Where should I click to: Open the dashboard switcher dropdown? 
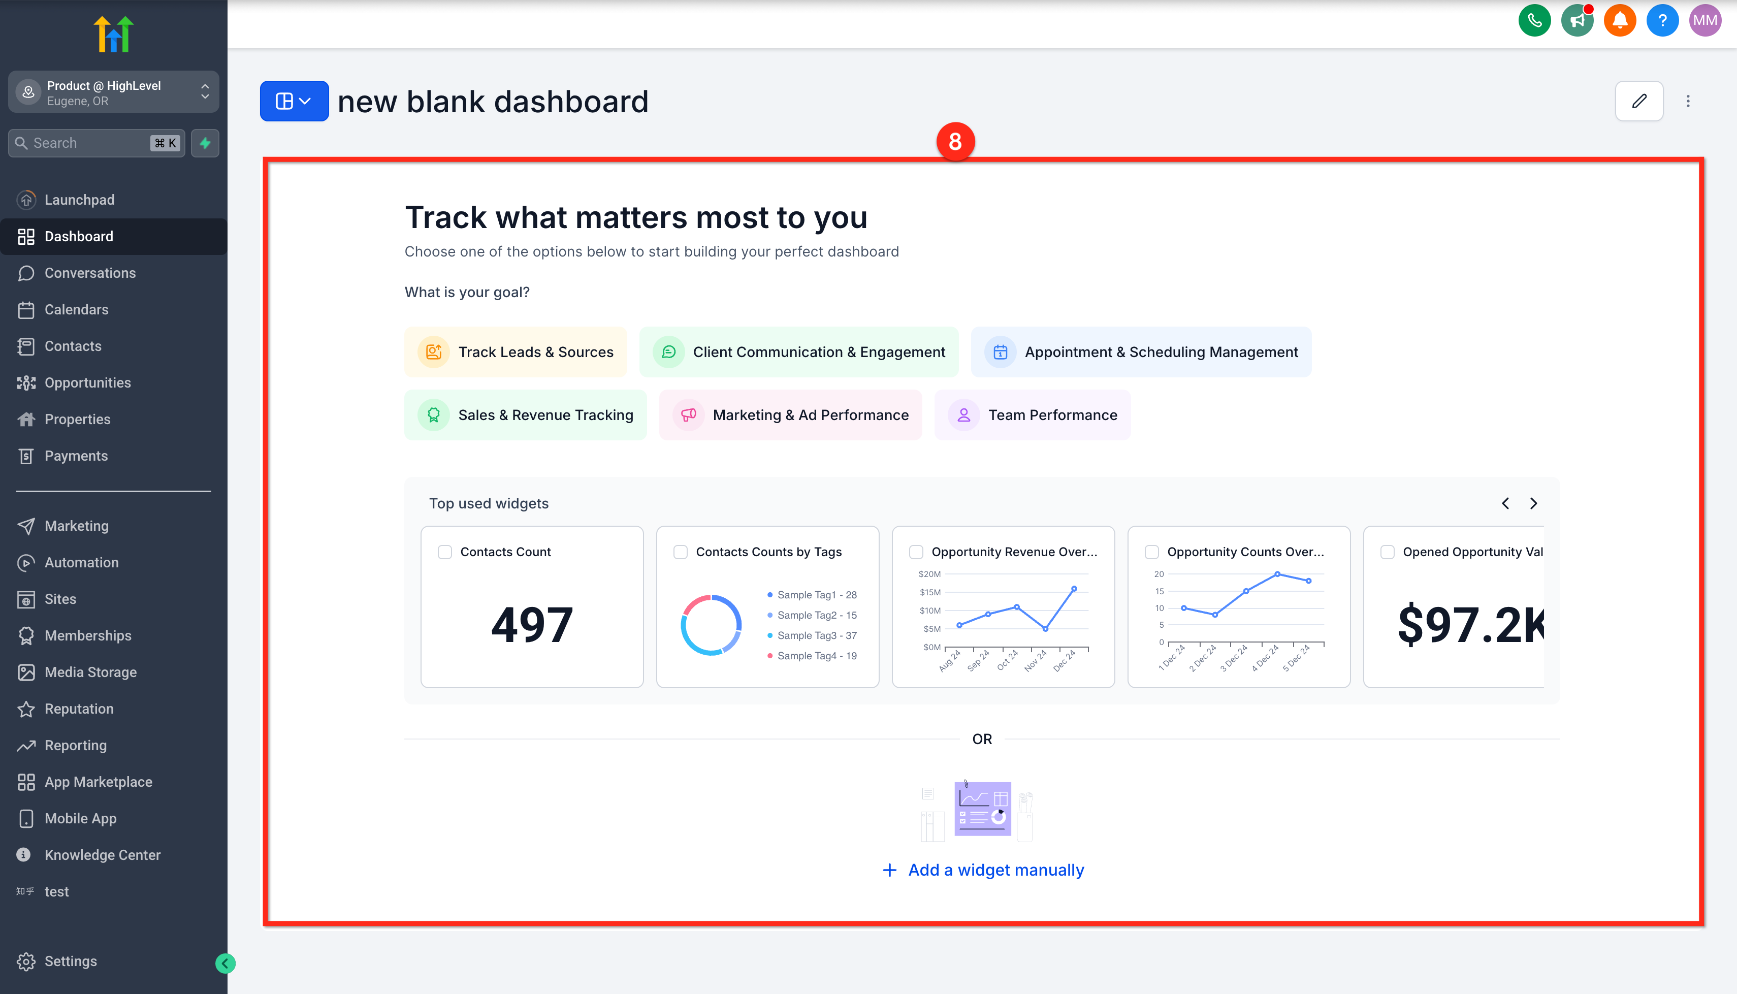coord(294,101)
